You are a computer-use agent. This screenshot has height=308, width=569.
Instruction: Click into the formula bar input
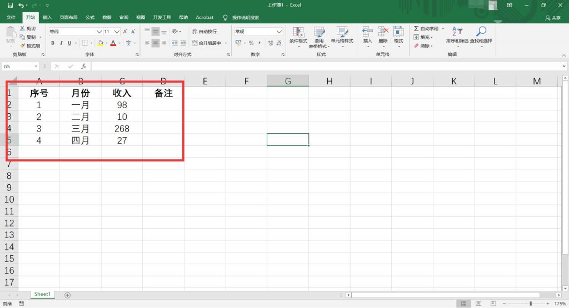[x=326, y=66]
